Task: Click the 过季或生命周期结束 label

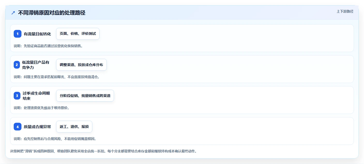Action: pos(36,96)
